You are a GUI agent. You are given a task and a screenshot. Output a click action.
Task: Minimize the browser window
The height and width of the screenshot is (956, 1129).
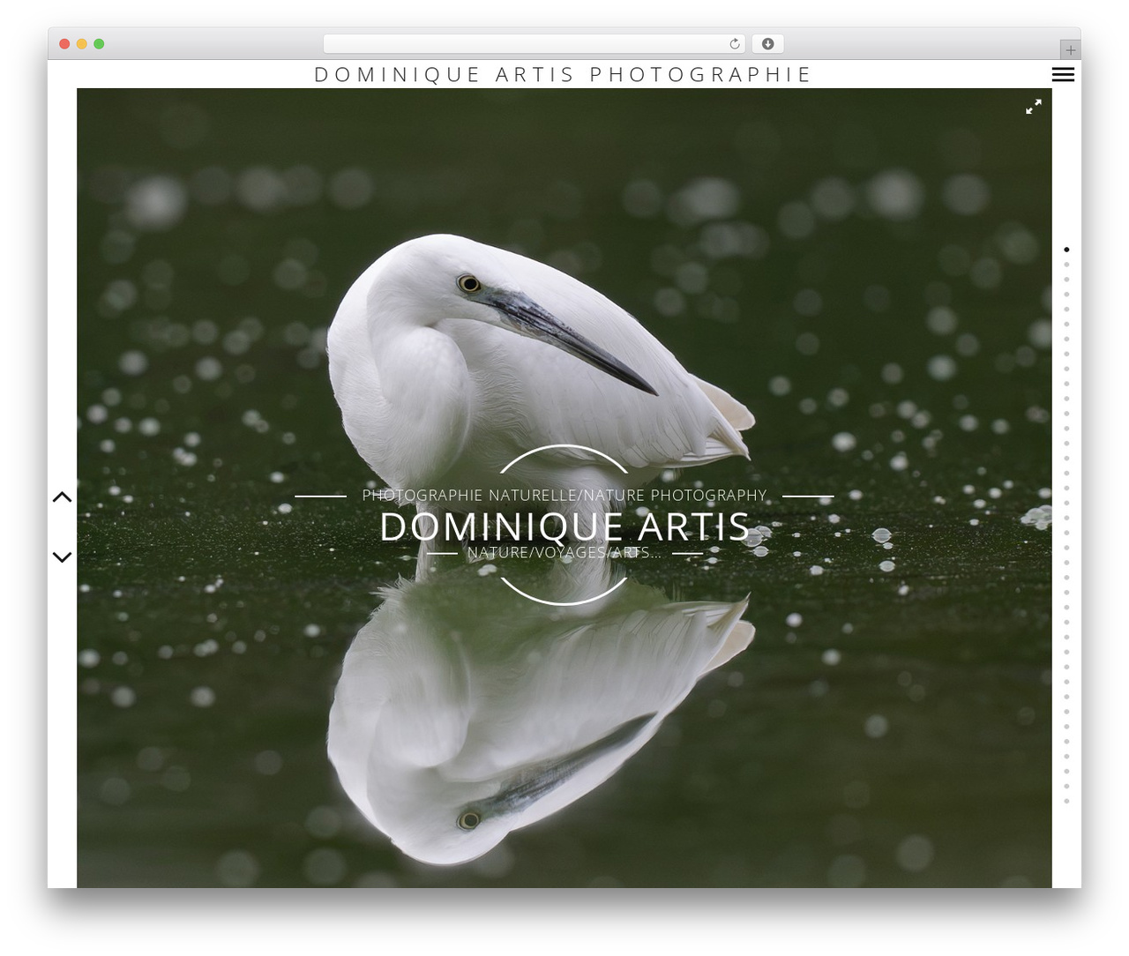click(82, 44)
